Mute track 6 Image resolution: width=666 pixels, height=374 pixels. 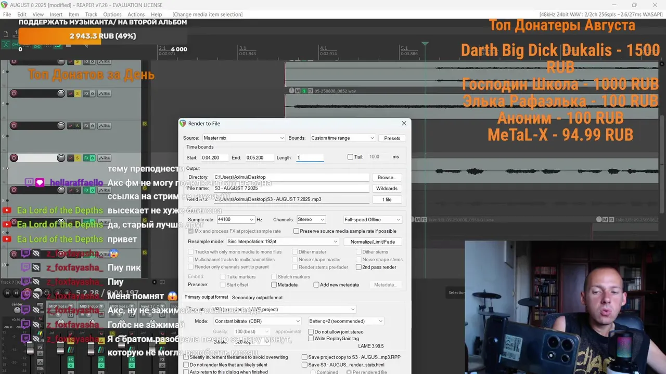pos(71,126)
